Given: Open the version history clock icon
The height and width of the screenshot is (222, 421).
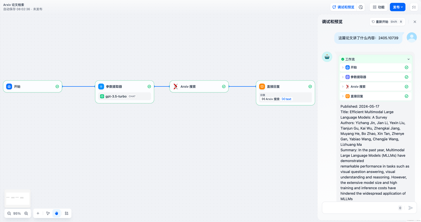Looking at the screenshot, I should (360, 7).
